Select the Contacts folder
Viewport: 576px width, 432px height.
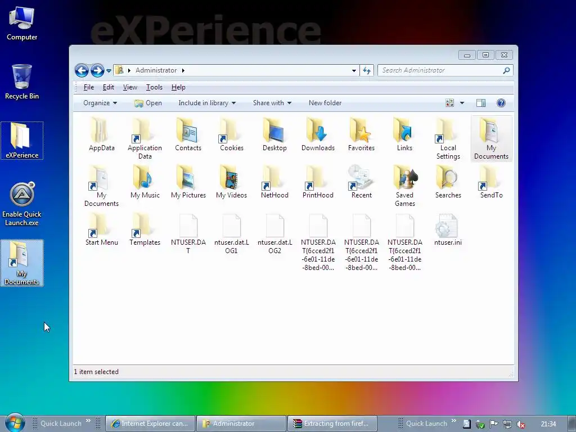188,134
